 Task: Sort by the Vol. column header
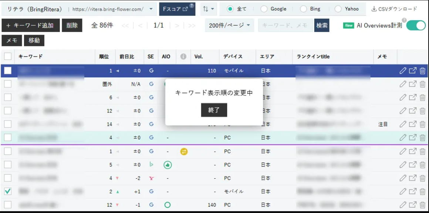[199, 57]
